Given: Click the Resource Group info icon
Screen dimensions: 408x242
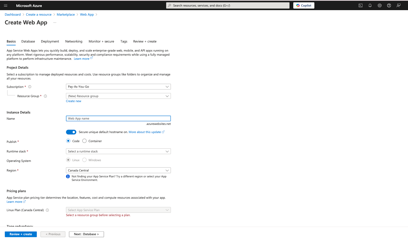Looking at the screenshot, I should [45, 96].
